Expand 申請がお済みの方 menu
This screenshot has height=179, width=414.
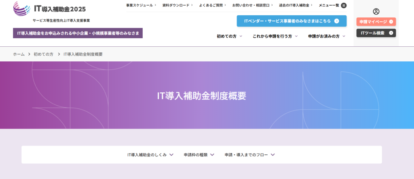327,36
